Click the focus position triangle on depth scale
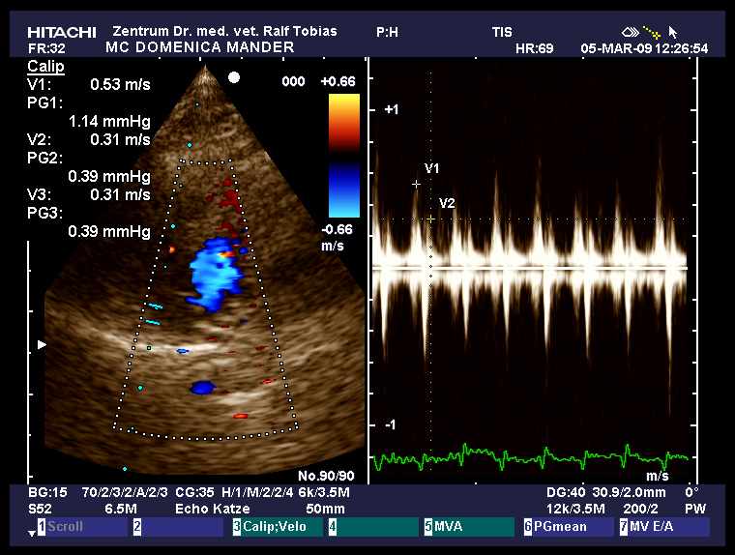The width and height of the screenshot is (735, 555). [x=41, y=343]
